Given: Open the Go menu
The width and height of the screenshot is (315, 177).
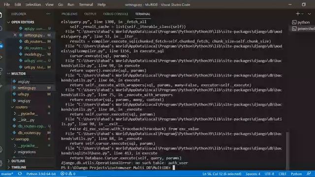Looking at the screenshot, I should click(61, 4).
